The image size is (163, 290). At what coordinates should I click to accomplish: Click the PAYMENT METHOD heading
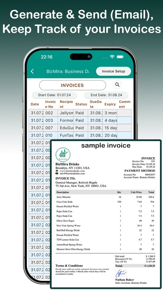click(140, 171)
